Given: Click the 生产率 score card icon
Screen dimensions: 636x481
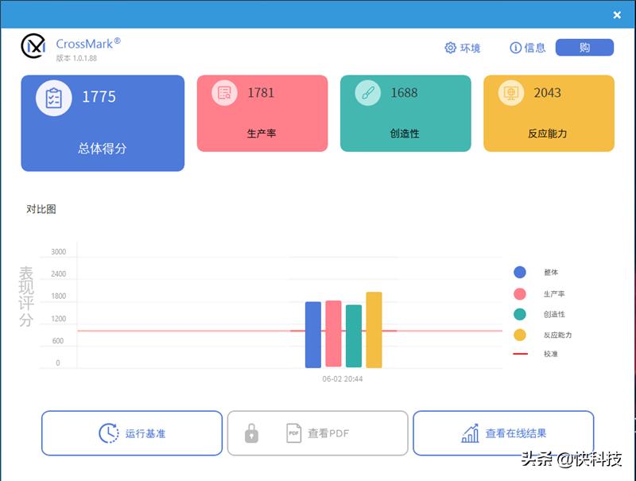Looking at the screenshot, I should (x=223, y=92).
